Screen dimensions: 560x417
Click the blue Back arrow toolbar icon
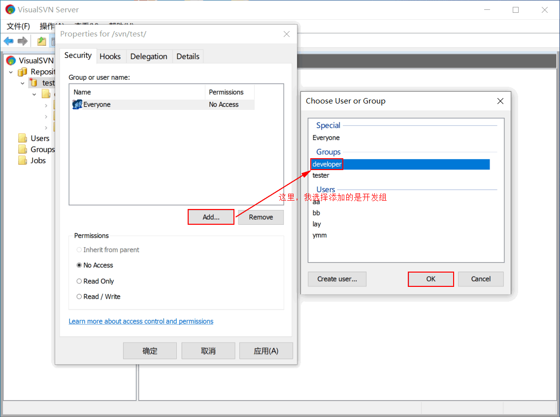pos(8,41)
